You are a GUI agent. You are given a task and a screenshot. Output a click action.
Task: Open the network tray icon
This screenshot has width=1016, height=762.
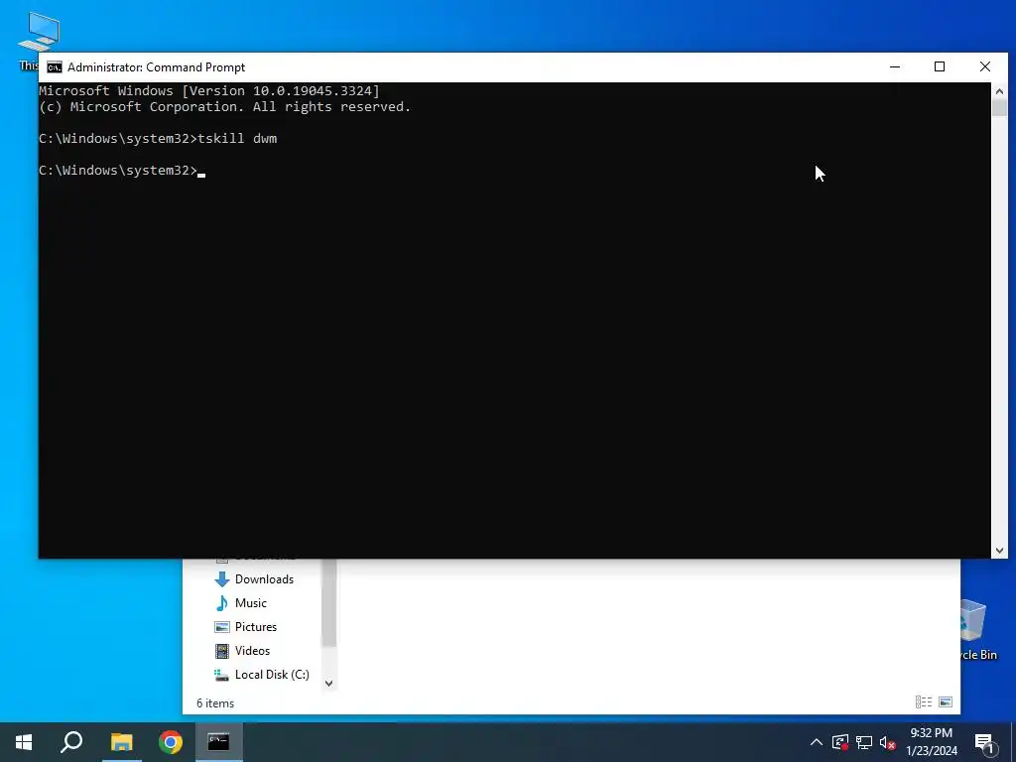[x=864, y=742]
